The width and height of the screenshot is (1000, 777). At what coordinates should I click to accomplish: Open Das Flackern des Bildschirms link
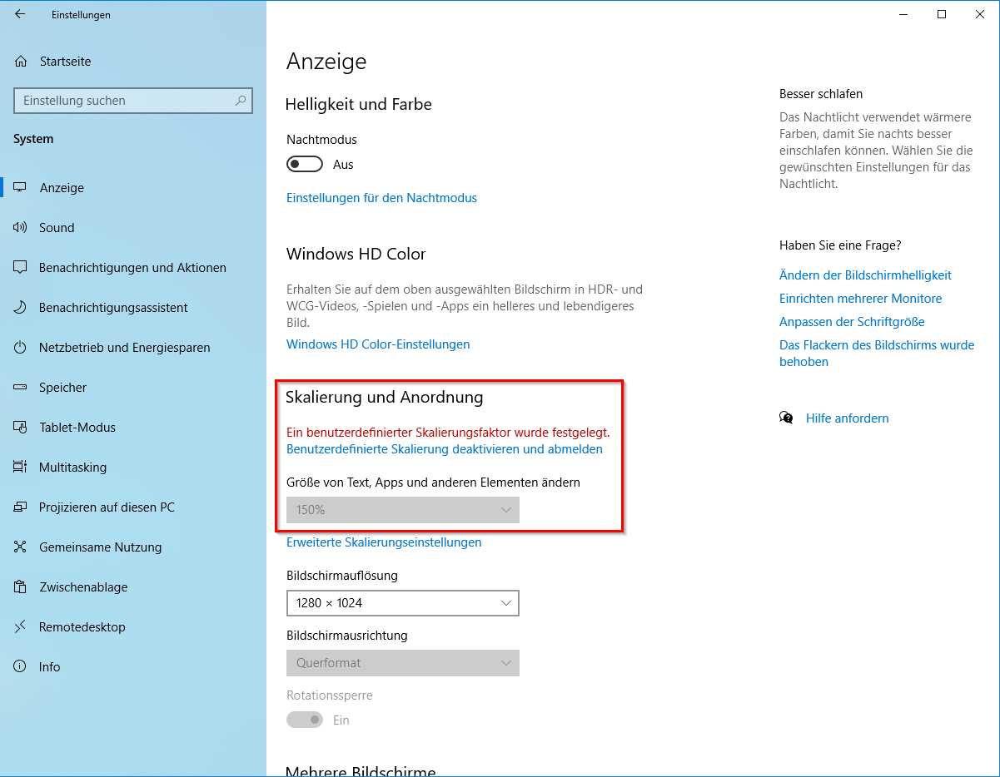click(877, 354)
